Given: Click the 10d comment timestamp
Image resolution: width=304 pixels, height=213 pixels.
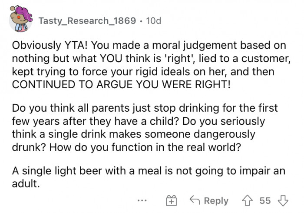Looking at the screenshot, I should [x=154, y=20].
